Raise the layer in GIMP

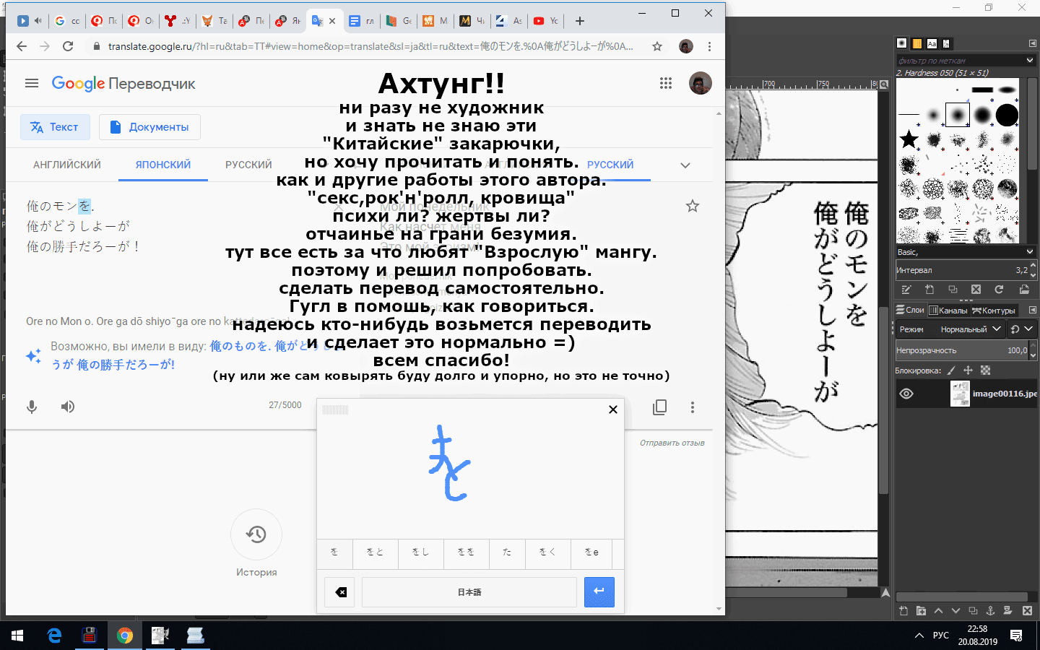click(938, 611)
